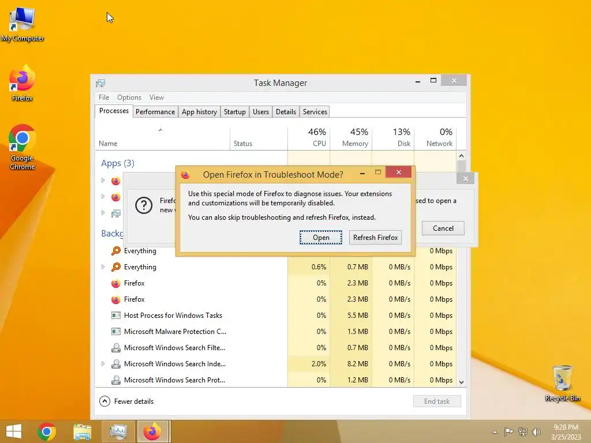Screen dimensions: 591x443
Task: Switch to the App history tab
Action: 199,112
